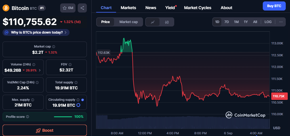Image resolution: width=290 pixels, height=136 pixels.
Task: Click the Vol/Mkt Cap (24h) info icon
Action: [37, 83]
